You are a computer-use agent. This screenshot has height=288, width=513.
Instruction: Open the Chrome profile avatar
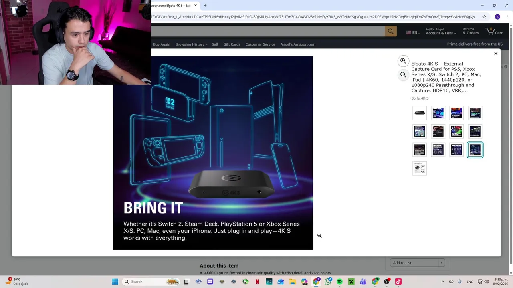[497, 17]
